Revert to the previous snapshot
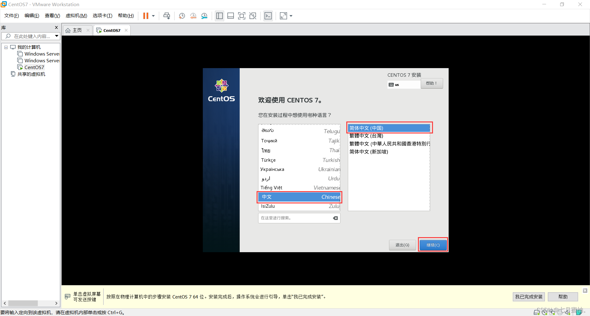Image resolution: width=590 pixels, height=316 pixels. [x=193, y=16]
